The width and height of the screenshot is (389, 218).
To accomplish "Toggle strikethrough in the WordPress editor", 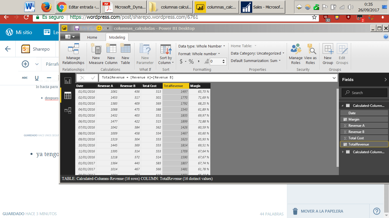I will (25, 78).
